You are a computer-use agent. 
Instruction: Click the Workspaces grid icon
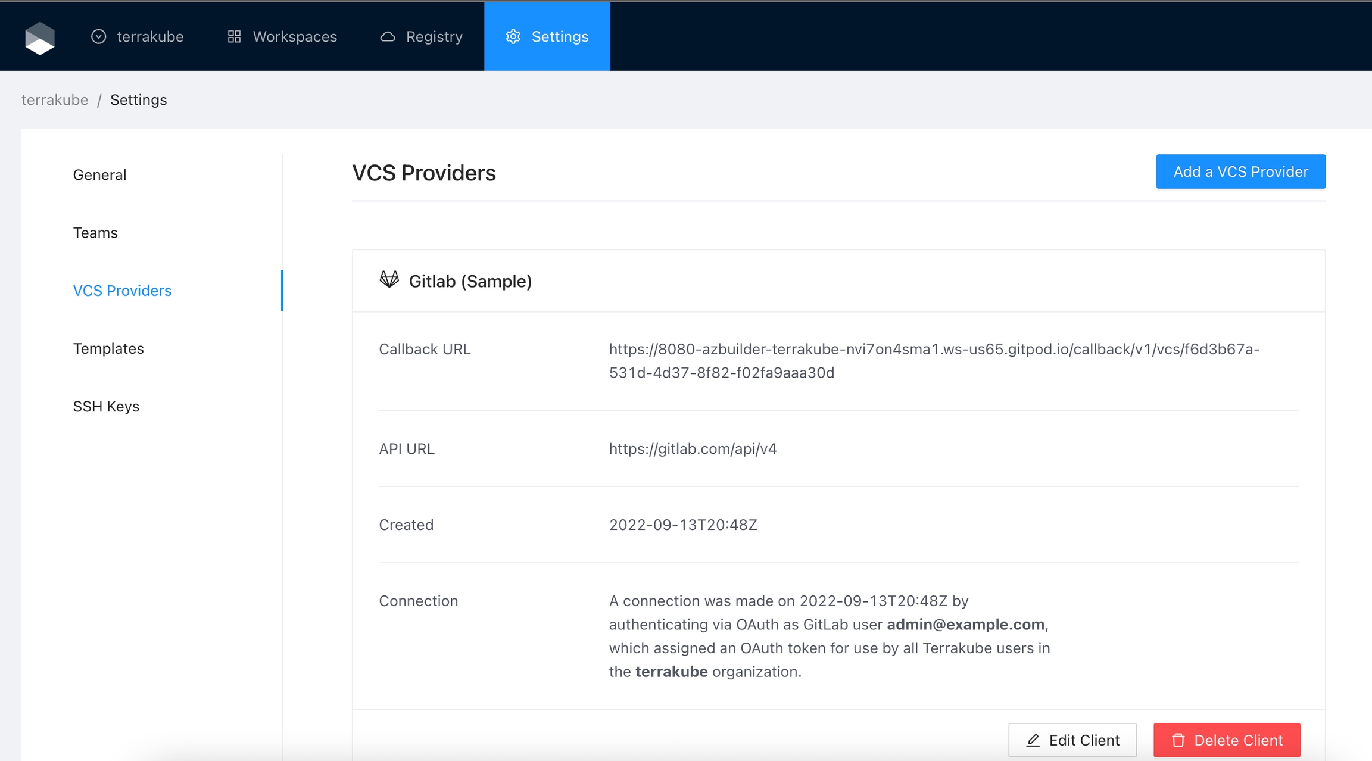234,37
